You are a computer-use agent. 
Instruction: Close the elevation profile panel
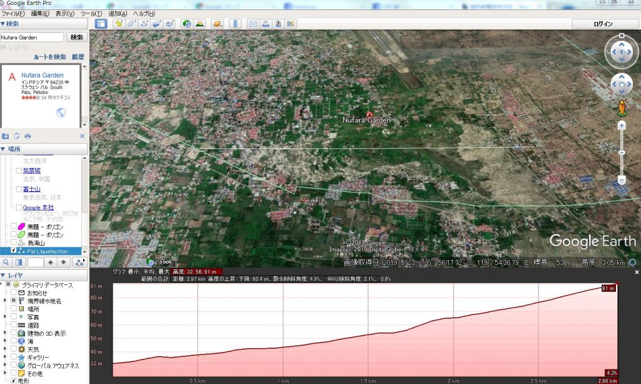point(637,272)
